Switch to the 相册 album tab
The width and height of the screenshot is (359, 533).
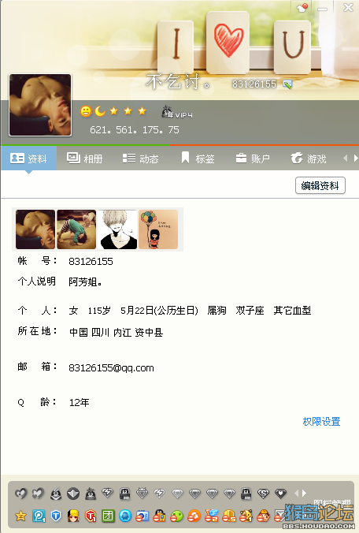84,158
